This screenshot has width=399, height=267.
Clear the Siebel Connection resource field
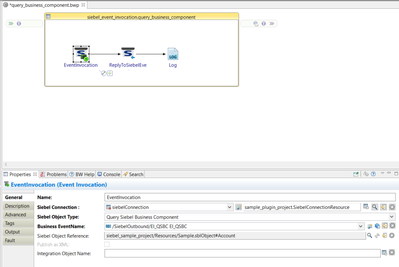(392, 207)
